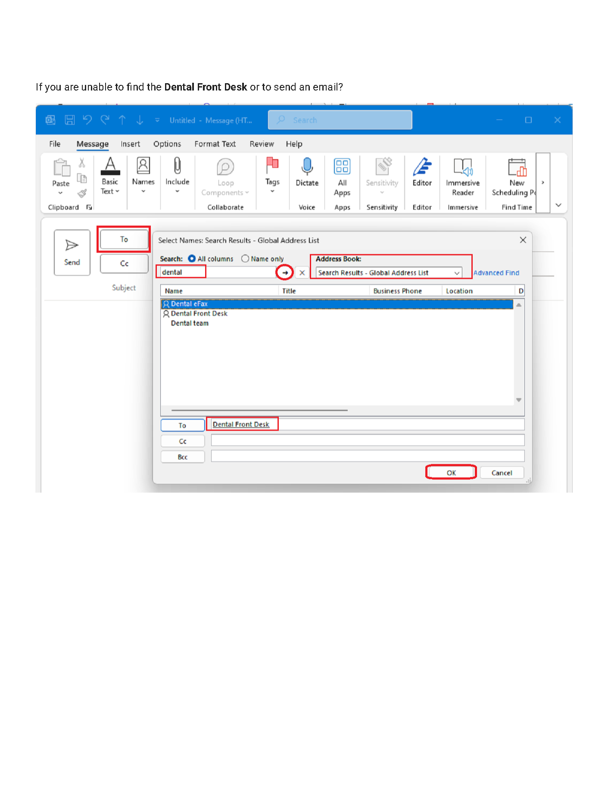This screenshot has width=608, height=787.
Task: Expand the Tags dropdown
Action: (272, 191)
